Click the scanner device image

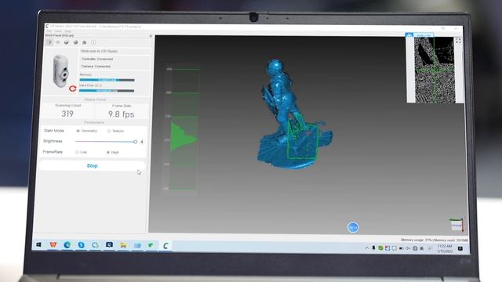[60, 70]
